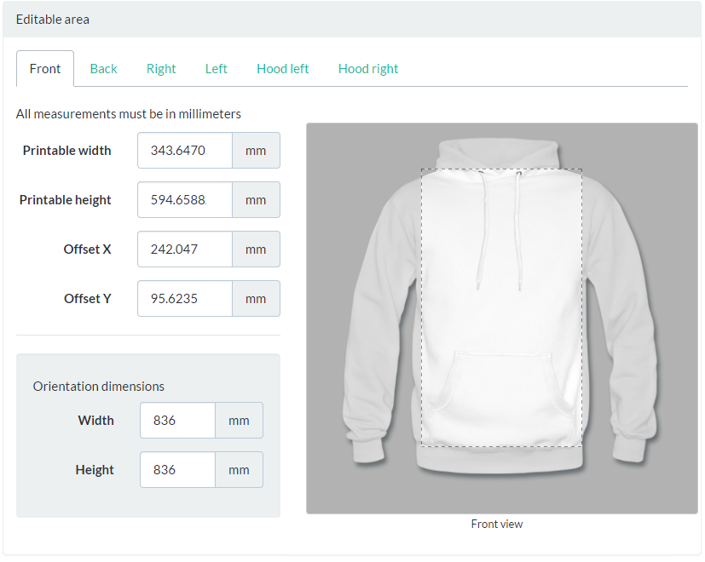Click the Printable height label

point(66,200)
